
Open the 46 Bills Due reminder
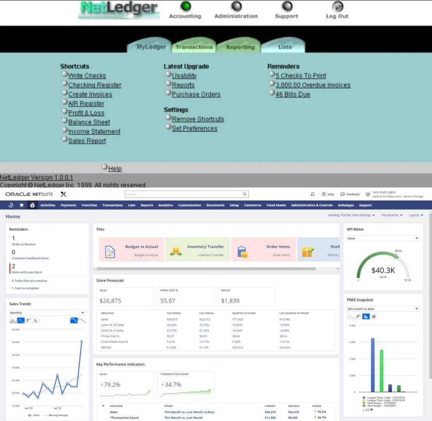click(293, 94)
